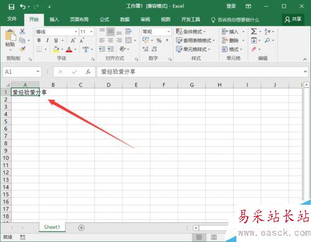The height and width of the screenshot is (242, 311).
Task: Toggle Bold formatting
Action: point(39,40)
